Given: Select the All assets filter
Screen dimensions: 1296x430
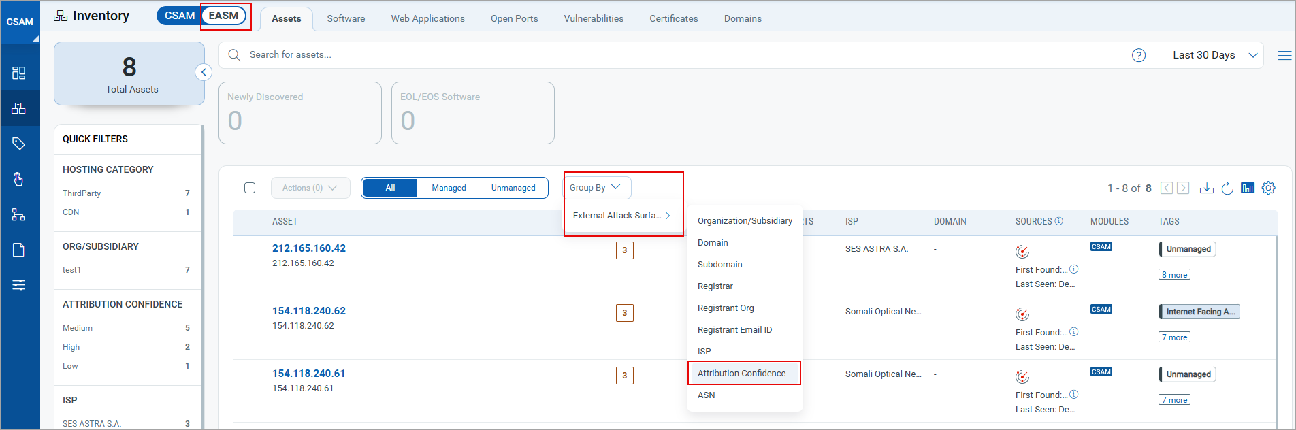Looking at the screenshot, I should pyautogui.click(x=390, y=188).
